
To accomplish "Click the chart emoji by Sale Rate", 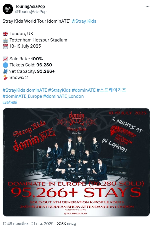I will [6, 59].
